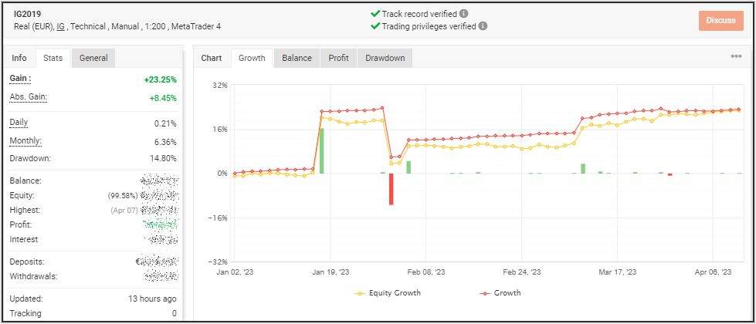Click info icon beside Trading privileges verified
756x324 pixels.
click(x=483, y=25)
